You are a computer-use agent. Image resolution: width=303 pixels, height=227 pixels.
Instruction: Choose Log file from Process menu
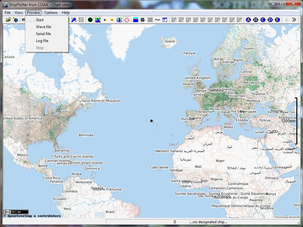47,41
